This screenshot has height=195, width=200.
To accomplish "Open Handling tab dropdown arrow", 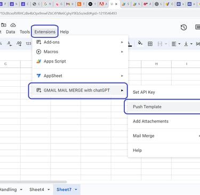I will click(21, 190).
